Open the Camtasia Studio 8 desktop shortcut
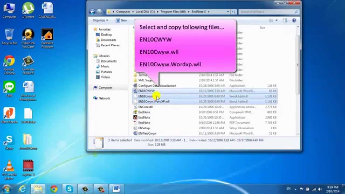 [28, 65]
